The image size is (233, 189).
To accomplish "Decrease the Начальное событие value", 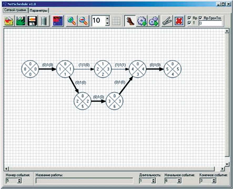I will coord(179,182).
